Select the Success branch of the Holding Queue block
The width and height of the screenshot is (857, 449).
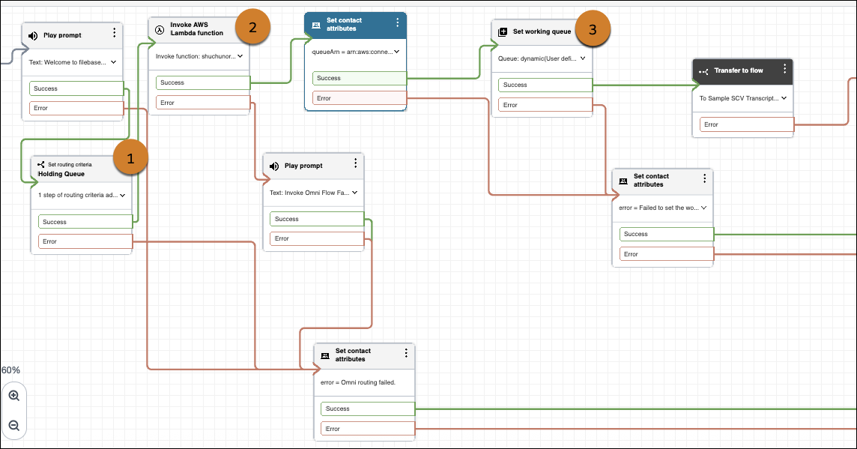click(85, 222)
